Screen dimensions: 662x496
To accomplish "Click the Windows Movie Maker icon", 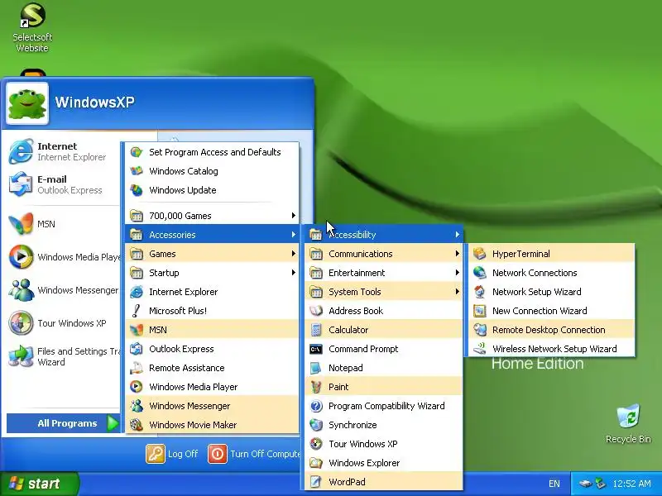I will tap(137, 425).
